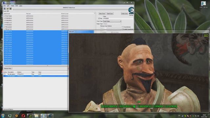Image resolution: width=210 pixels, height=118 pixels.
Task: Open the process list icon in Cheat Engine
Action: (x=5, y=9)
